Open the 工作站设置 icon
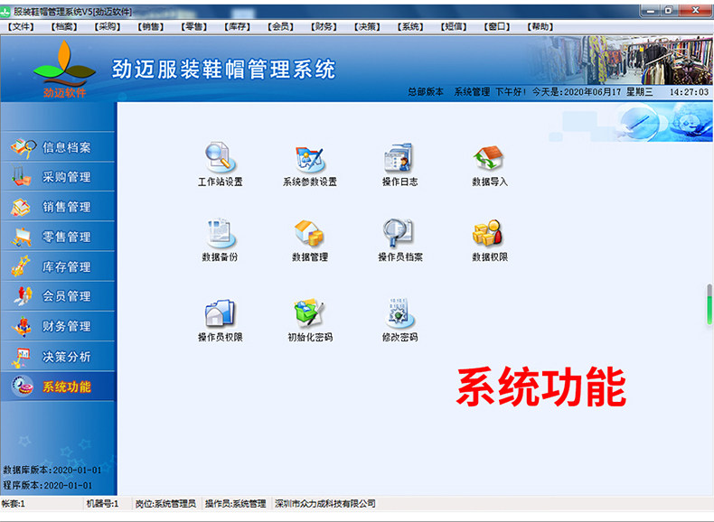Viewport: 714px width, 522px height. 220,157
